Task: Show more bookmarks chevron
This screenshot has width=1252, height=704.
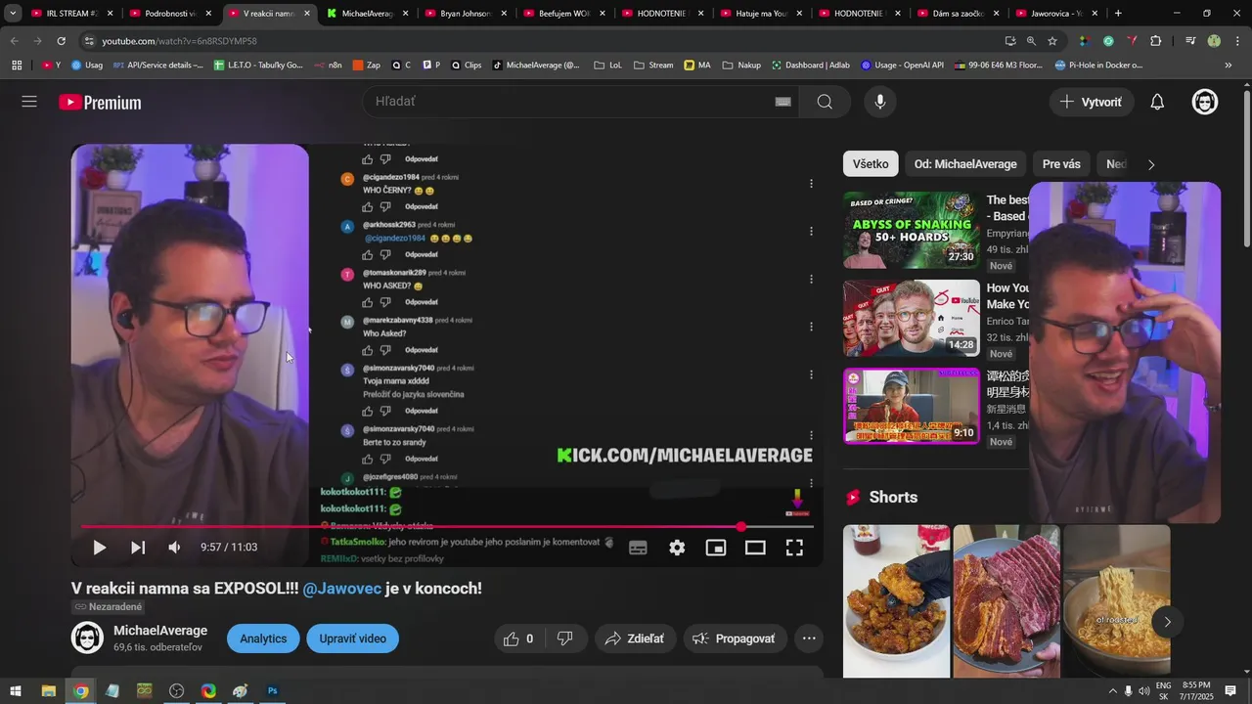Action: click(x=1229, y=66)
